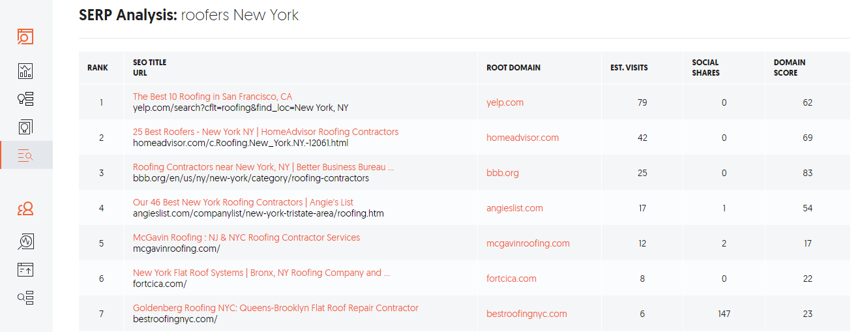
Task: Click the SOCIAL SHARES column header
Action: pyautogui.click(x=705, y=68)
